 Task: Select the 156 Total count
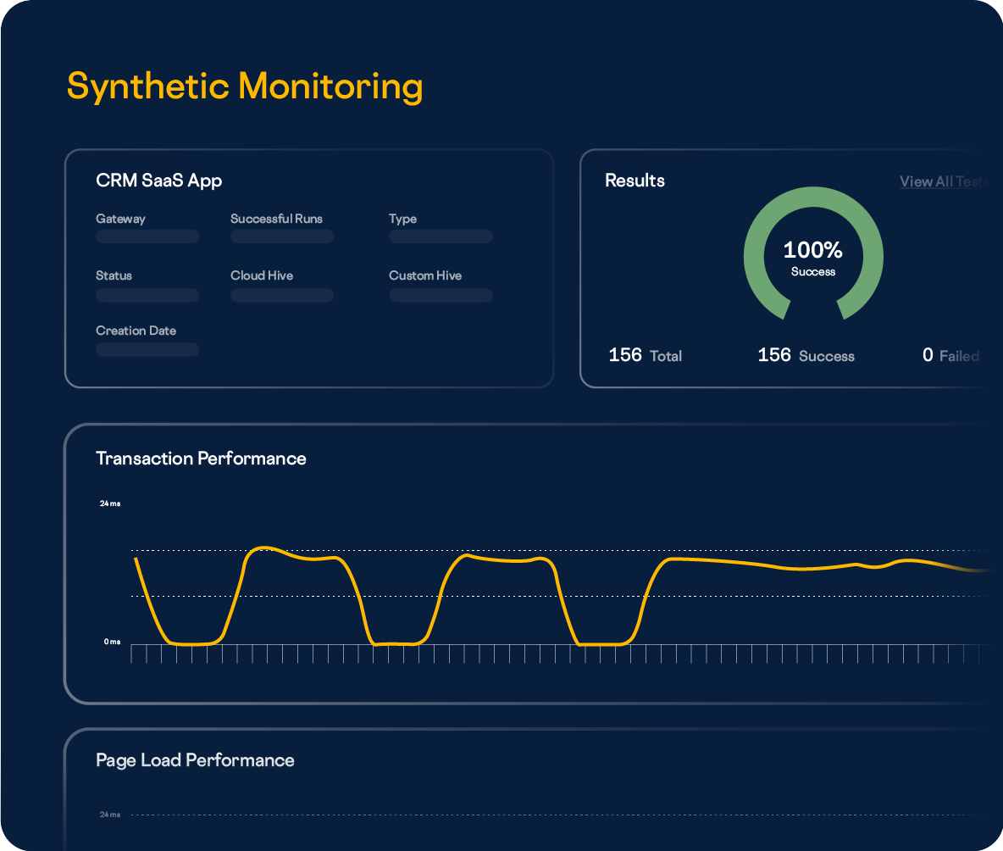645,355
